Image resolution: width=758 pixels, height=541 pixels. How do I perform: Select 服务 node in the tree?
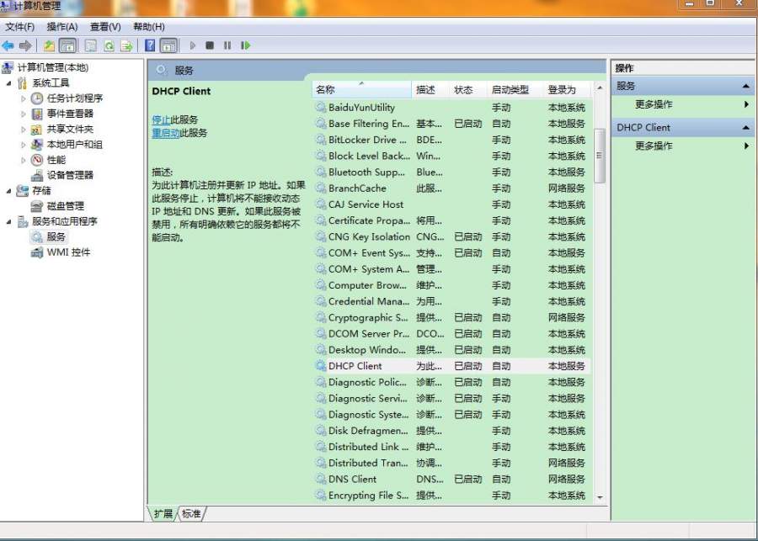click(56, 236)
